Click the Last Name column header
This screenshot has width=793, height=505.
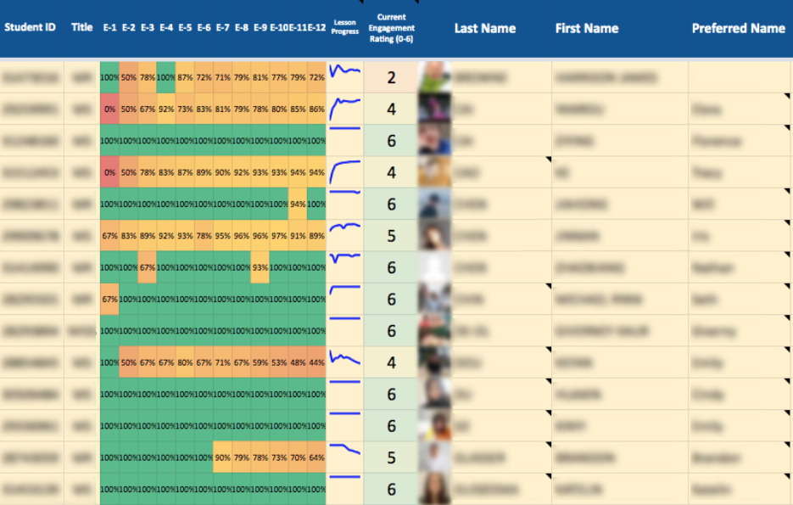(485, 28)
